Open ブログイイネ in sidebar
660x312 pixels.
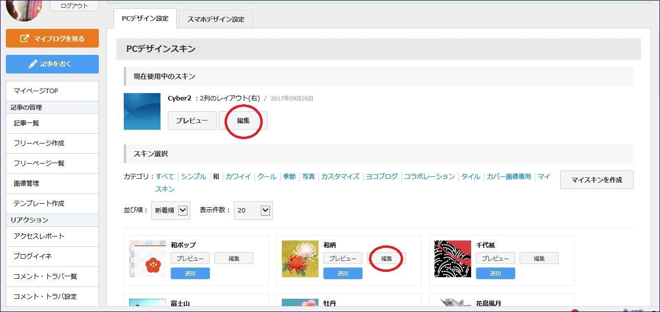click(x=52, y=256)
